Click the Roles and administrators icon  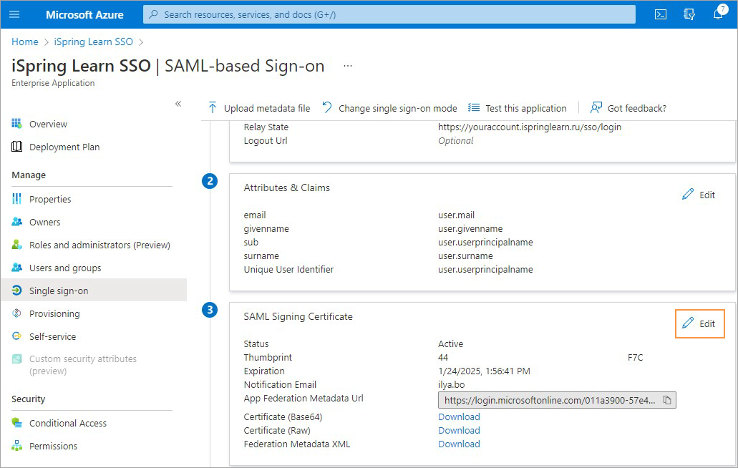tap(16, 245)
